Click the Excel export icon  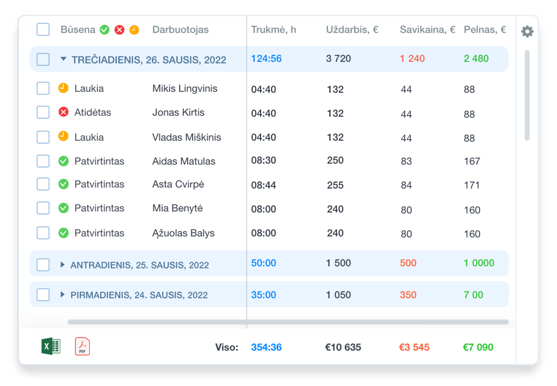[x=51, y=346]
